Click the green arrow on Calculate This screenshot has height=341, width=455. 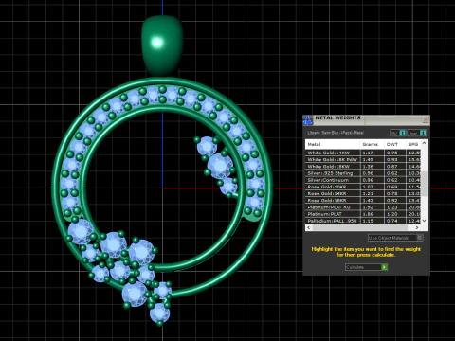pyautogui.click(x=384, y=267)
